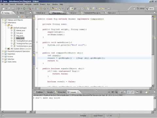
Task: Click Remove All Terminated Launches icon
Action: 116,92
